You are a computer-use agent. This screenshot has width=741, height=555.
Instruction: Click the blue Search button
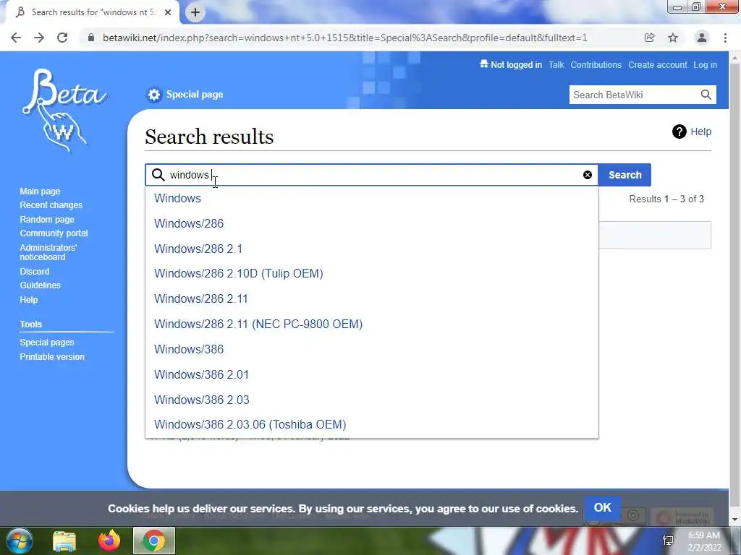(x=624, y=175)
